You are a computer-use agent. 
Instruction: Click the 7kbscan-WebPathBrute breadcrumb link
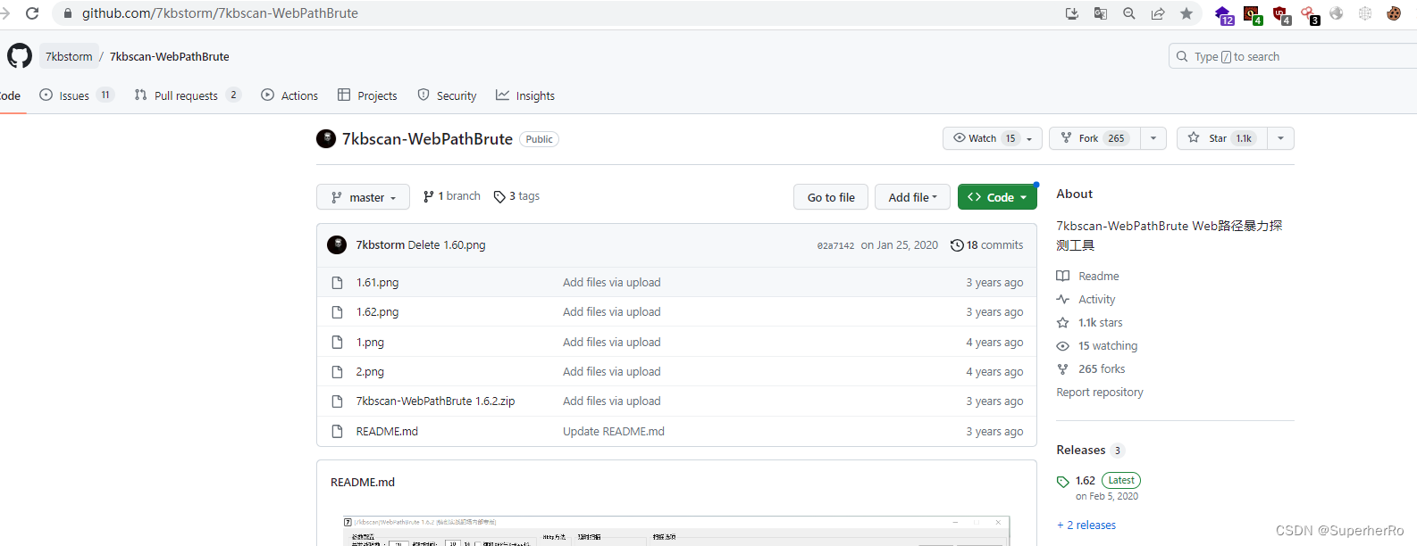coord(170,56)
